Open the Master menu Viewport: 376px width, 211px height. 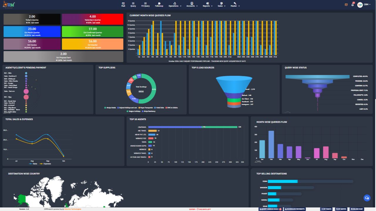coord(235,4)
